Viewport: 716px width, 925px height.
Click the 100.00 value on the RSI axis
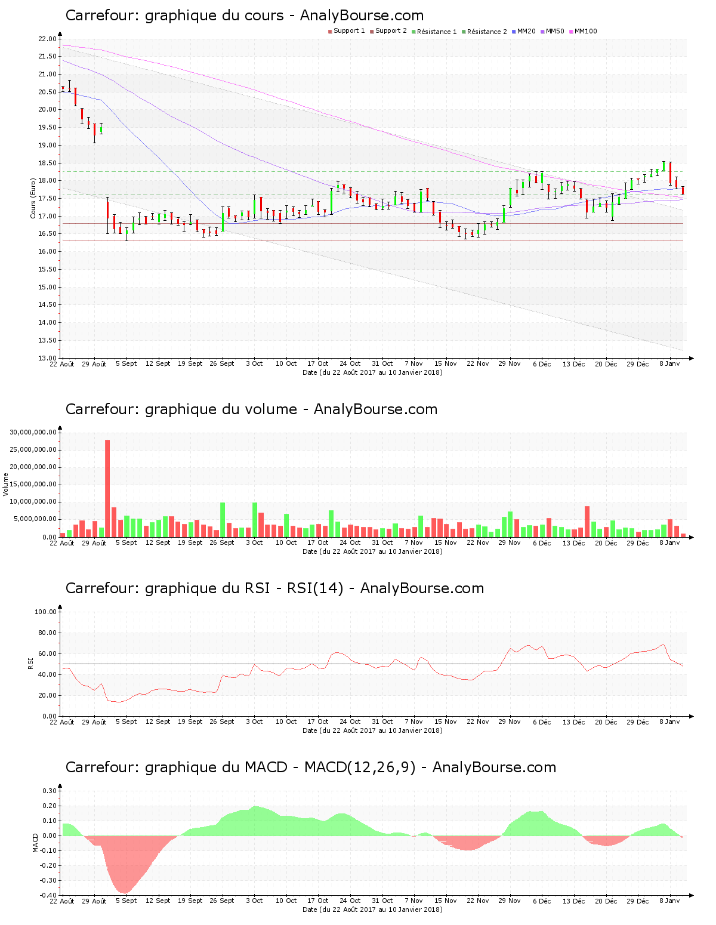[x=45, y=612]
